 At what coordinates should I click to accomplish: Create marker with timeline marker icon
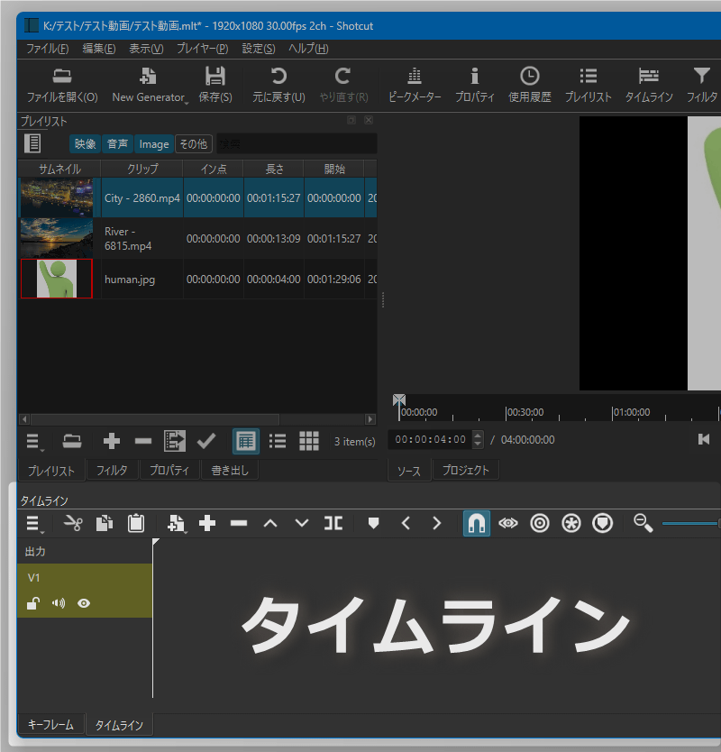pos(373,523)
